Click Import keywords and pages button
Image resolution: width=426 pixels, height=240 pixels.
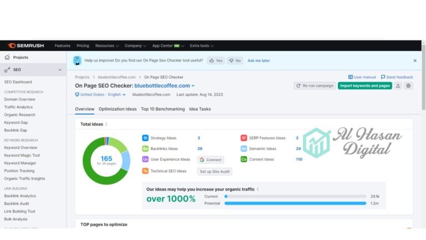(x=364, y=86)
